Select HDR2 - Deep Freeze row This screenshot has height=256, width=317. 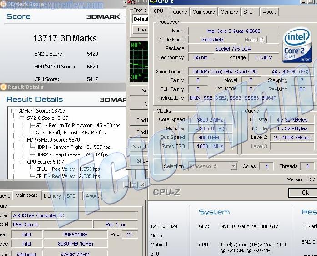[x=72, y=154]
